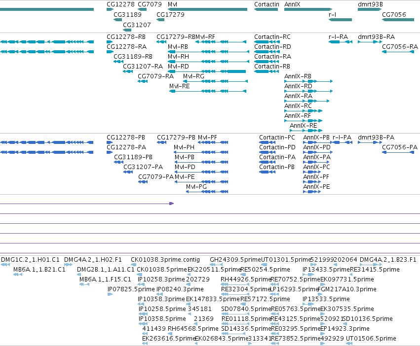
Task: Select the Mvl gene bar
Action: (x=208, y=9)
